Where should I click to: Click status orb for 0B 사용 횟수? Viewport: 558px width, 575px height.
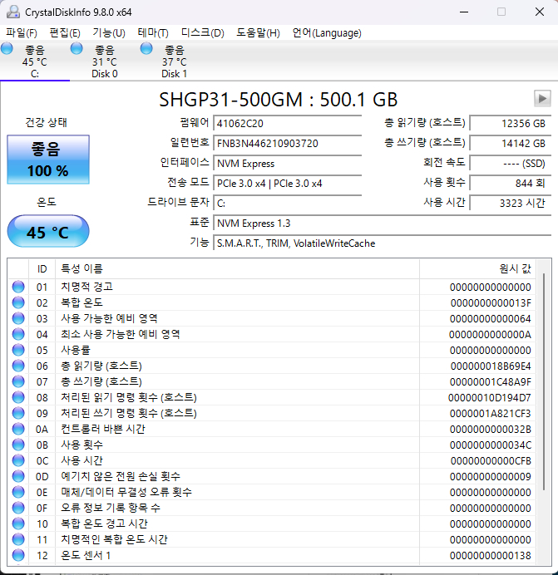18,445
